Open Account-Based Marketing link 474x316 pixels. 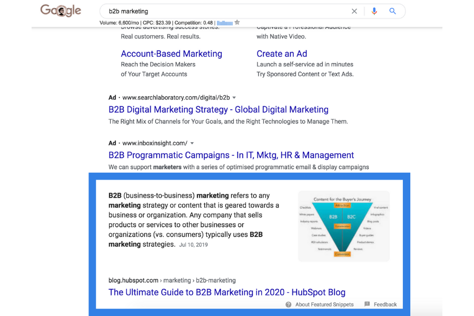coord(171,54)
